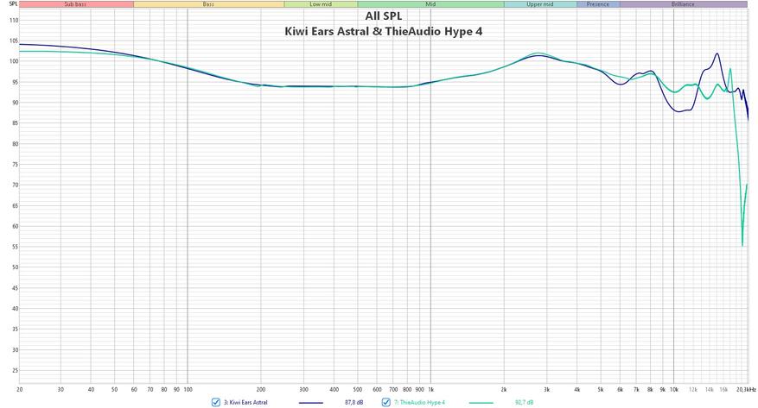Screen dimensions: 758x408
Task: Click the 110 value on SPL axis
Action: [x=14, y=21]
